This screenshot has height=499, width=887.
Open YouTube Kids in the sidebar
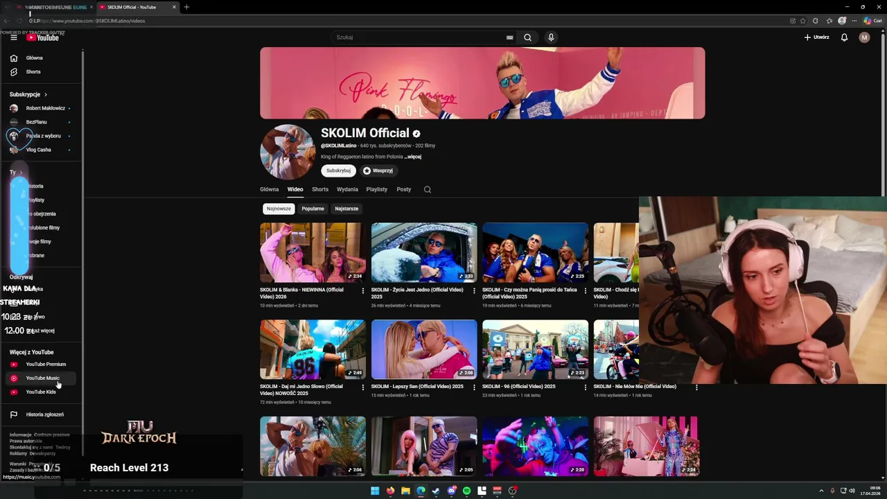42,392
